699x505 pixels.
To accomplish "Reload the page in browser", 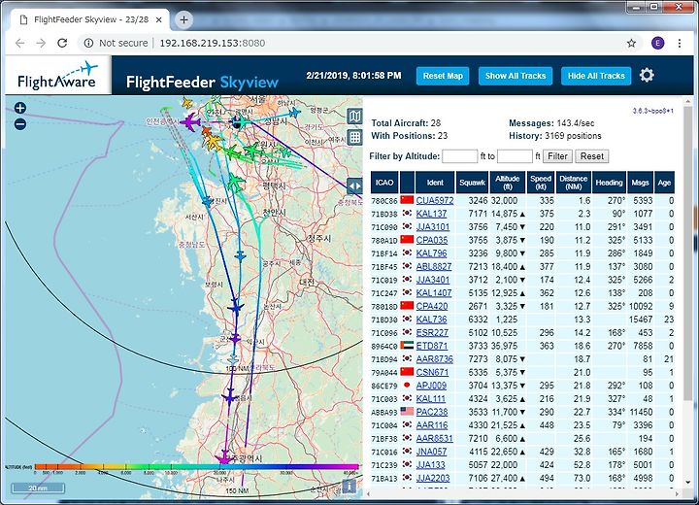I will (x=62, y=43).
